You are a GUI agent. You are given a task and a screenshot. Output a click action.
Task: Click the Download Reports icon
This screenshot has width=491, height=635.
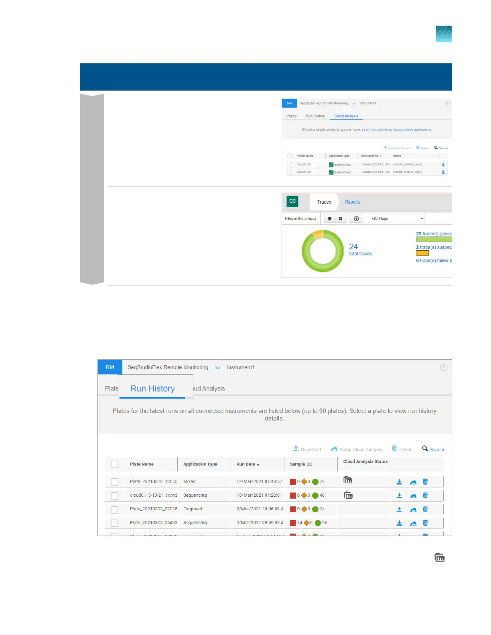(385, 148)
